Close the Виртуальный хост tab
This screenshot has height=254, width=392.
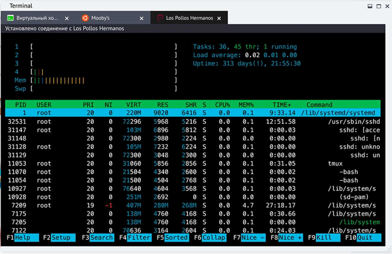[x=67, y=19]
